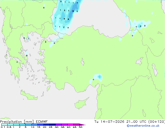The width and height of the screenshot is (165, 128).
Task: Click the "40" legend scale label
Action: pos(68,127)
